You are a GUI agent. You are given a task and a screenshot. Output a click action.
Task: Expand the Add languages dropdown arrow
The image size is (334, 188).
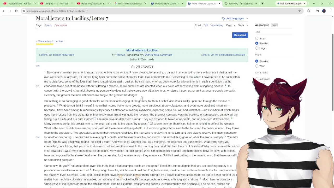pyautogui.click(x=247, y=19)
